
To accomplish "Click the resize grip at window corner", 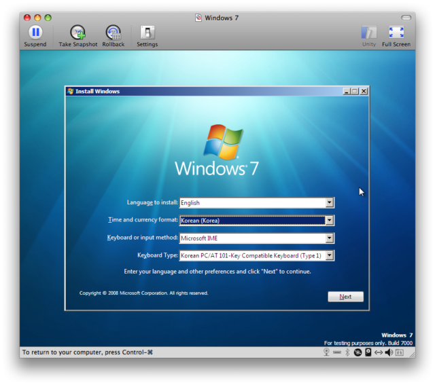I will pos(413,354).
